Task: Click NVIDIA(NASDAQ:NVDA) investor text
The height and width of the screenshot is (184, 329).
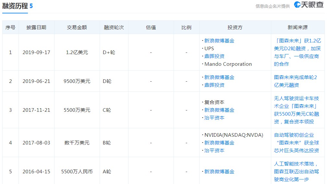Action: (x=234, y=135)
